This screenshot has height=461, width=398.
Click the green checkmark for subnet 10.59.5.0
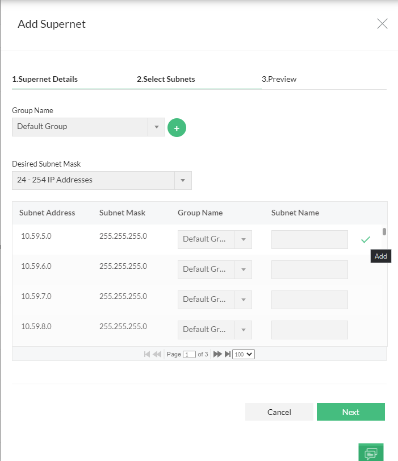click(365, 240)
